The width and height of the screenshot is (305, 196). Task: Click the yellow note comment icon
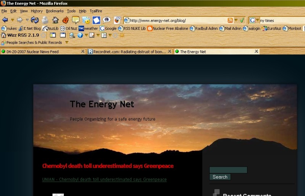pos(75,20)
